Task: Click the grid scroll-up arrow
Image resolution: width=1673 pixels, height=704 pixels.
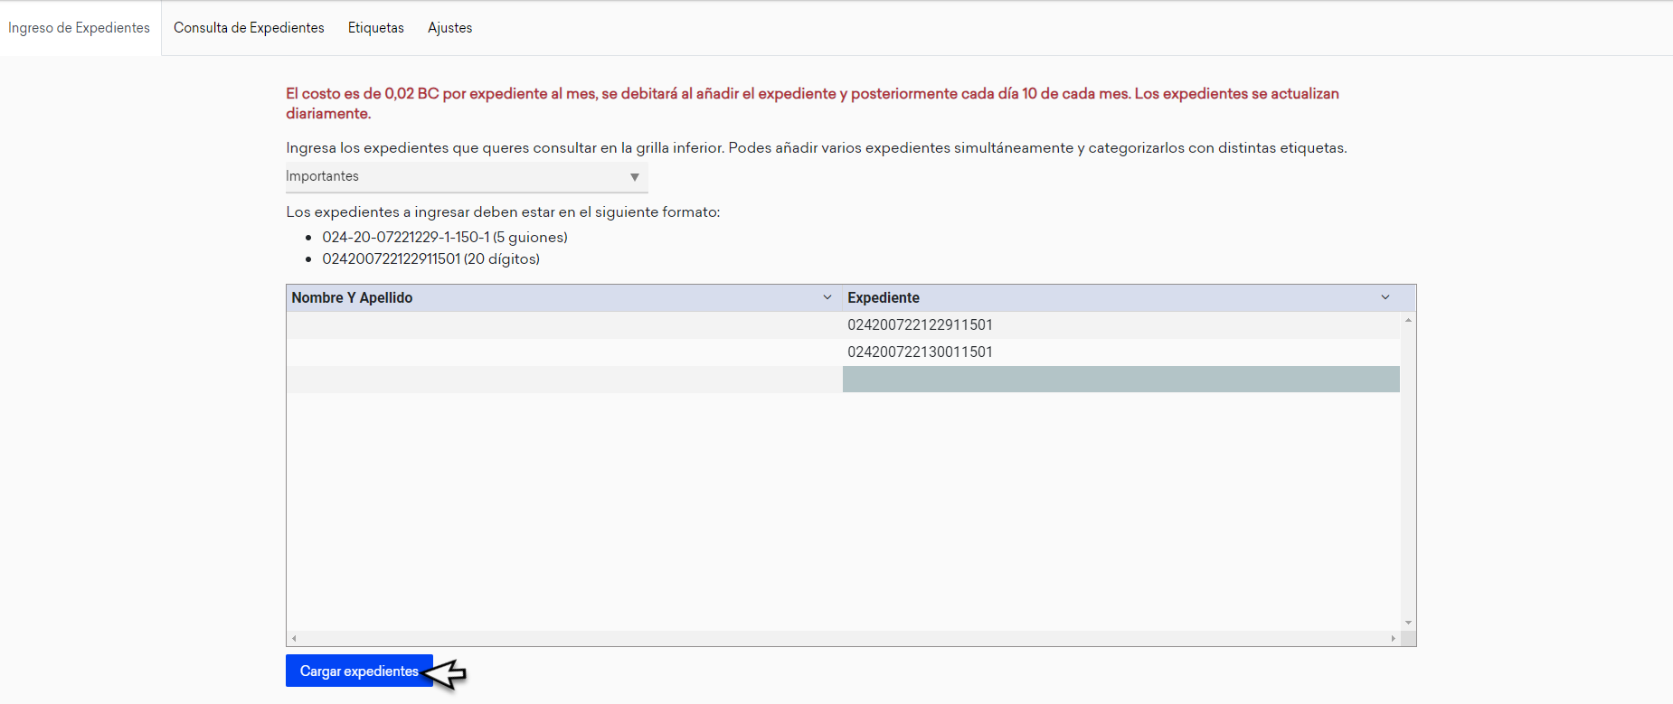Action: point(1408,320)
